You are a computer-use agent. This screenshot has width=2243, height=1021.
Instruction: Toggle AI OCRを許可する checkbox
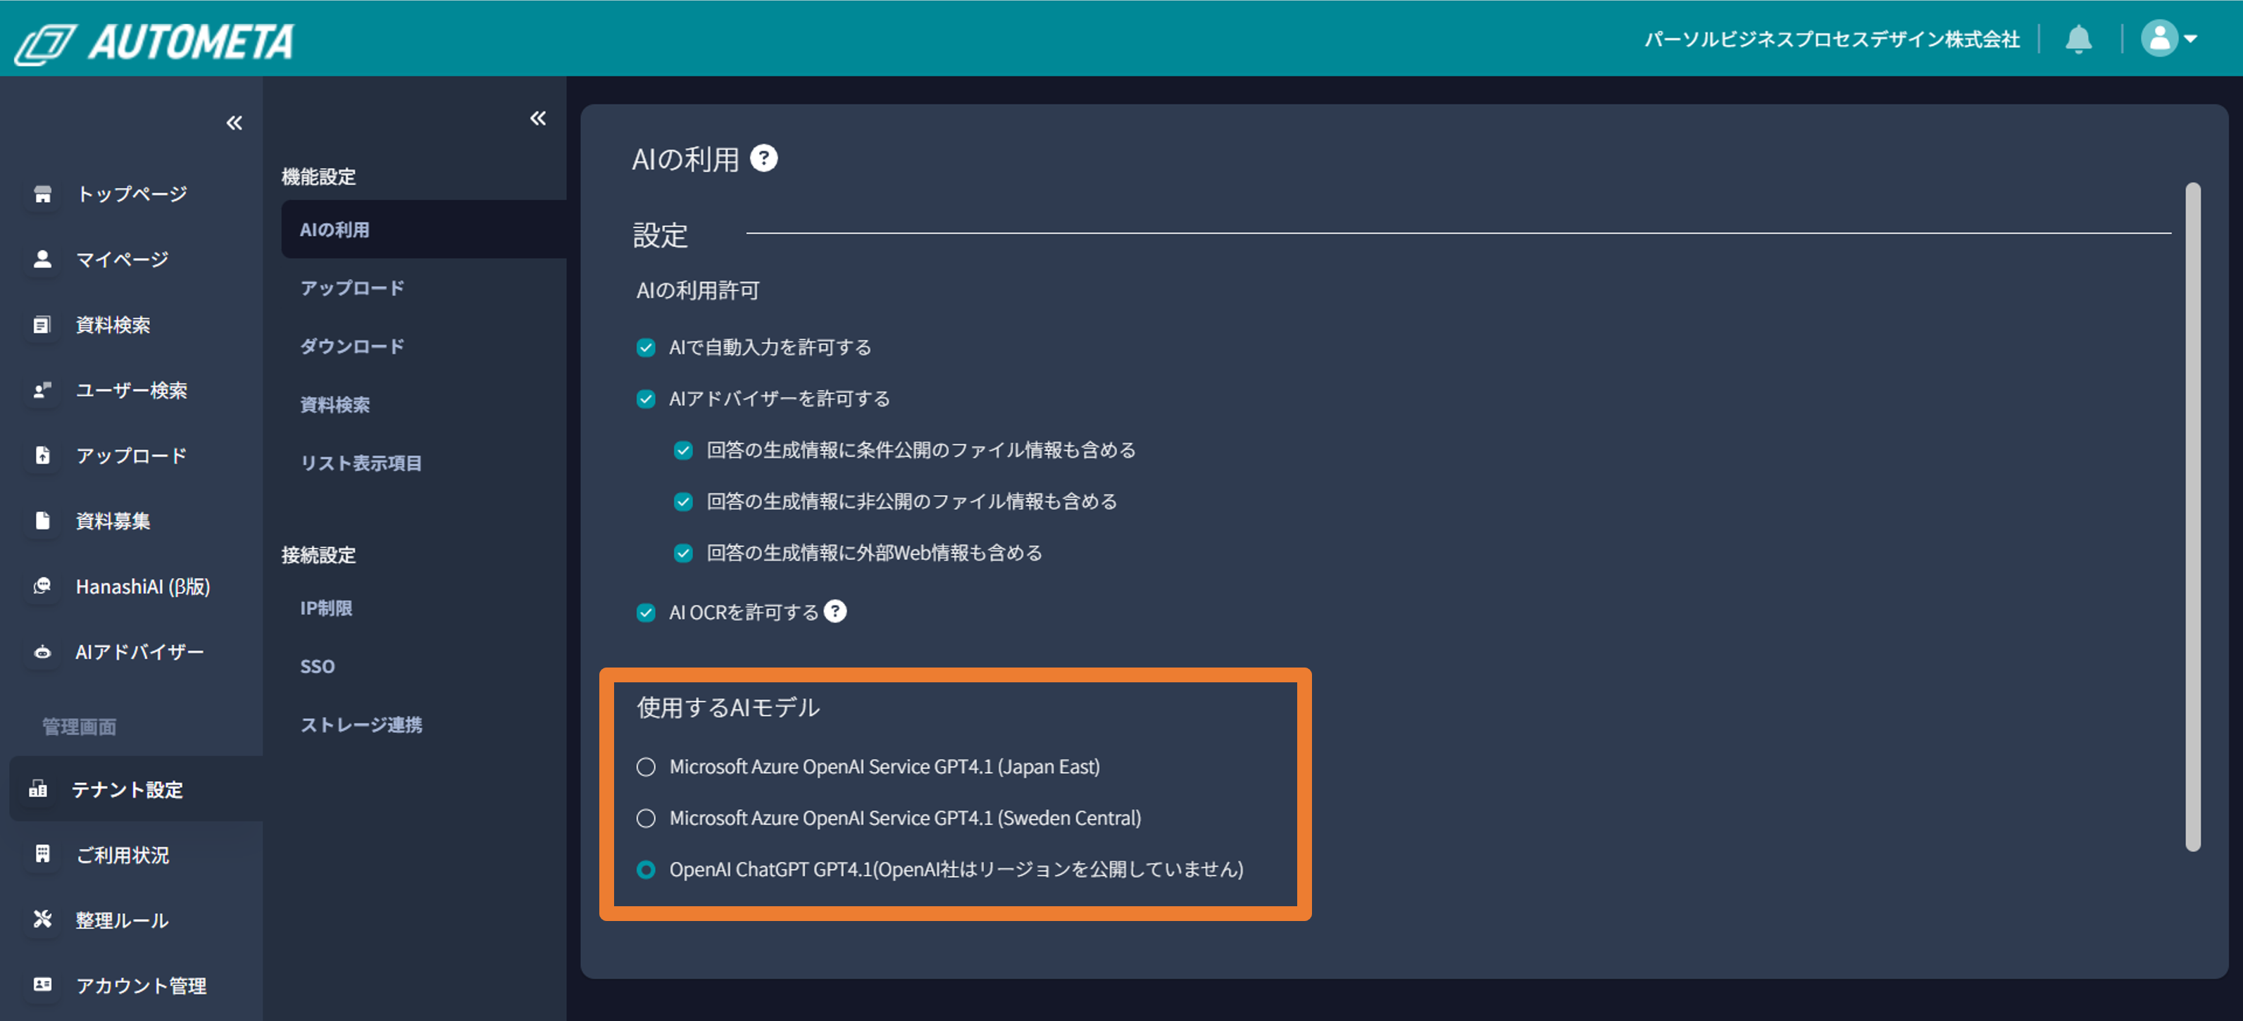click(646, 613)
